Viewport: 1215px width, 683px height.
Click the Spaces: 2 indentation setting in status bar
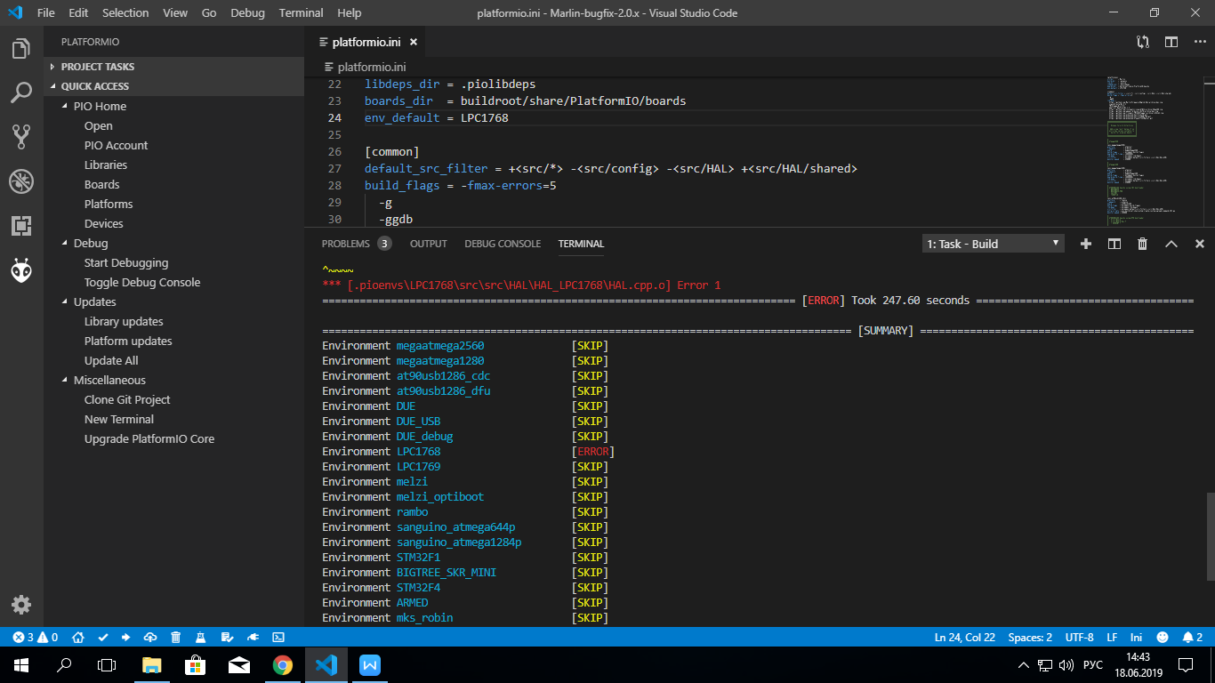click(x=1030, y=638)
